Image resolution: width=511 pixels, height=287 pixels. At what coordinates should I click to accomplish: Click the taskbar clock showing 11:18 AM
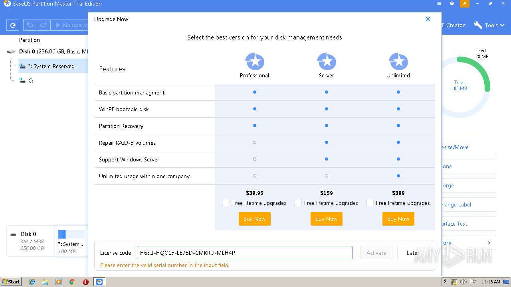click(x=491, y=282)
